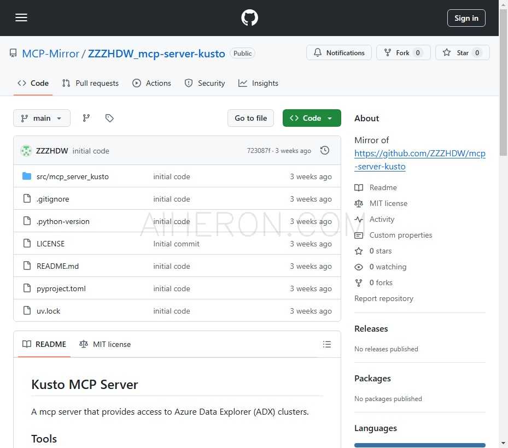Screen dimensions: 508x448
Task: Star this repository
Action: pos(462,53)
